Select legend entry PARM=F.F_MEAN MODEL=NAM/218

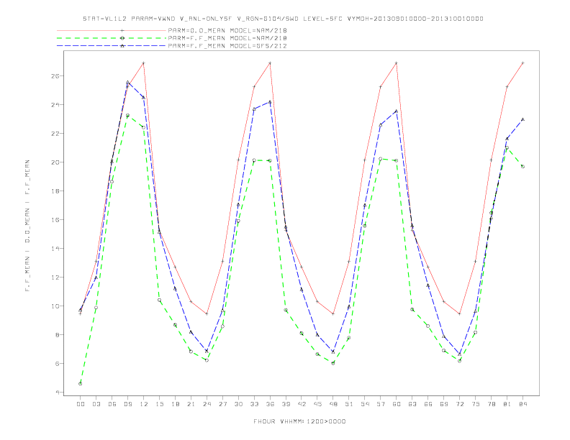(x=227, y=38)
